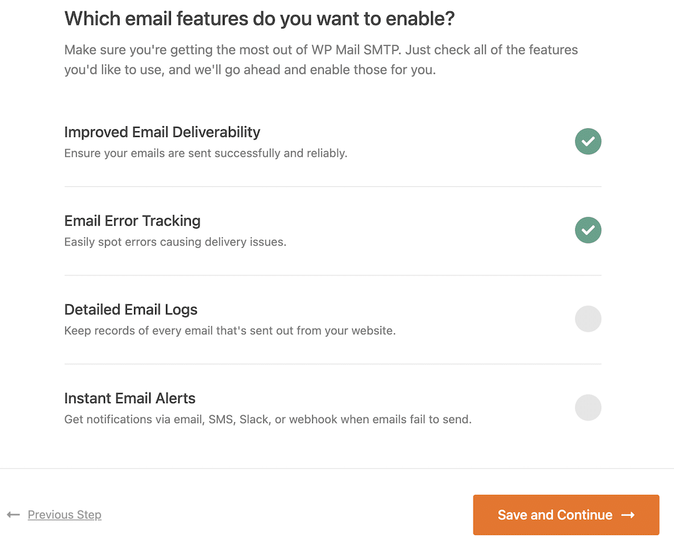Click the 'Easily spot errors' description text

[x=175, y=242]
